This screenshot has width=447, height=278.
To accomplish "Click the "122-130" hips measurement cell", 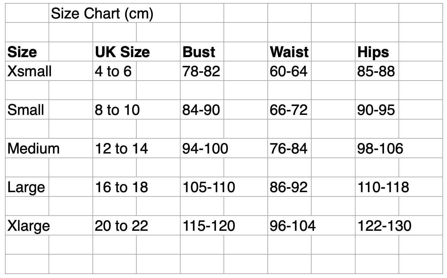I will (x=384, y=226).
